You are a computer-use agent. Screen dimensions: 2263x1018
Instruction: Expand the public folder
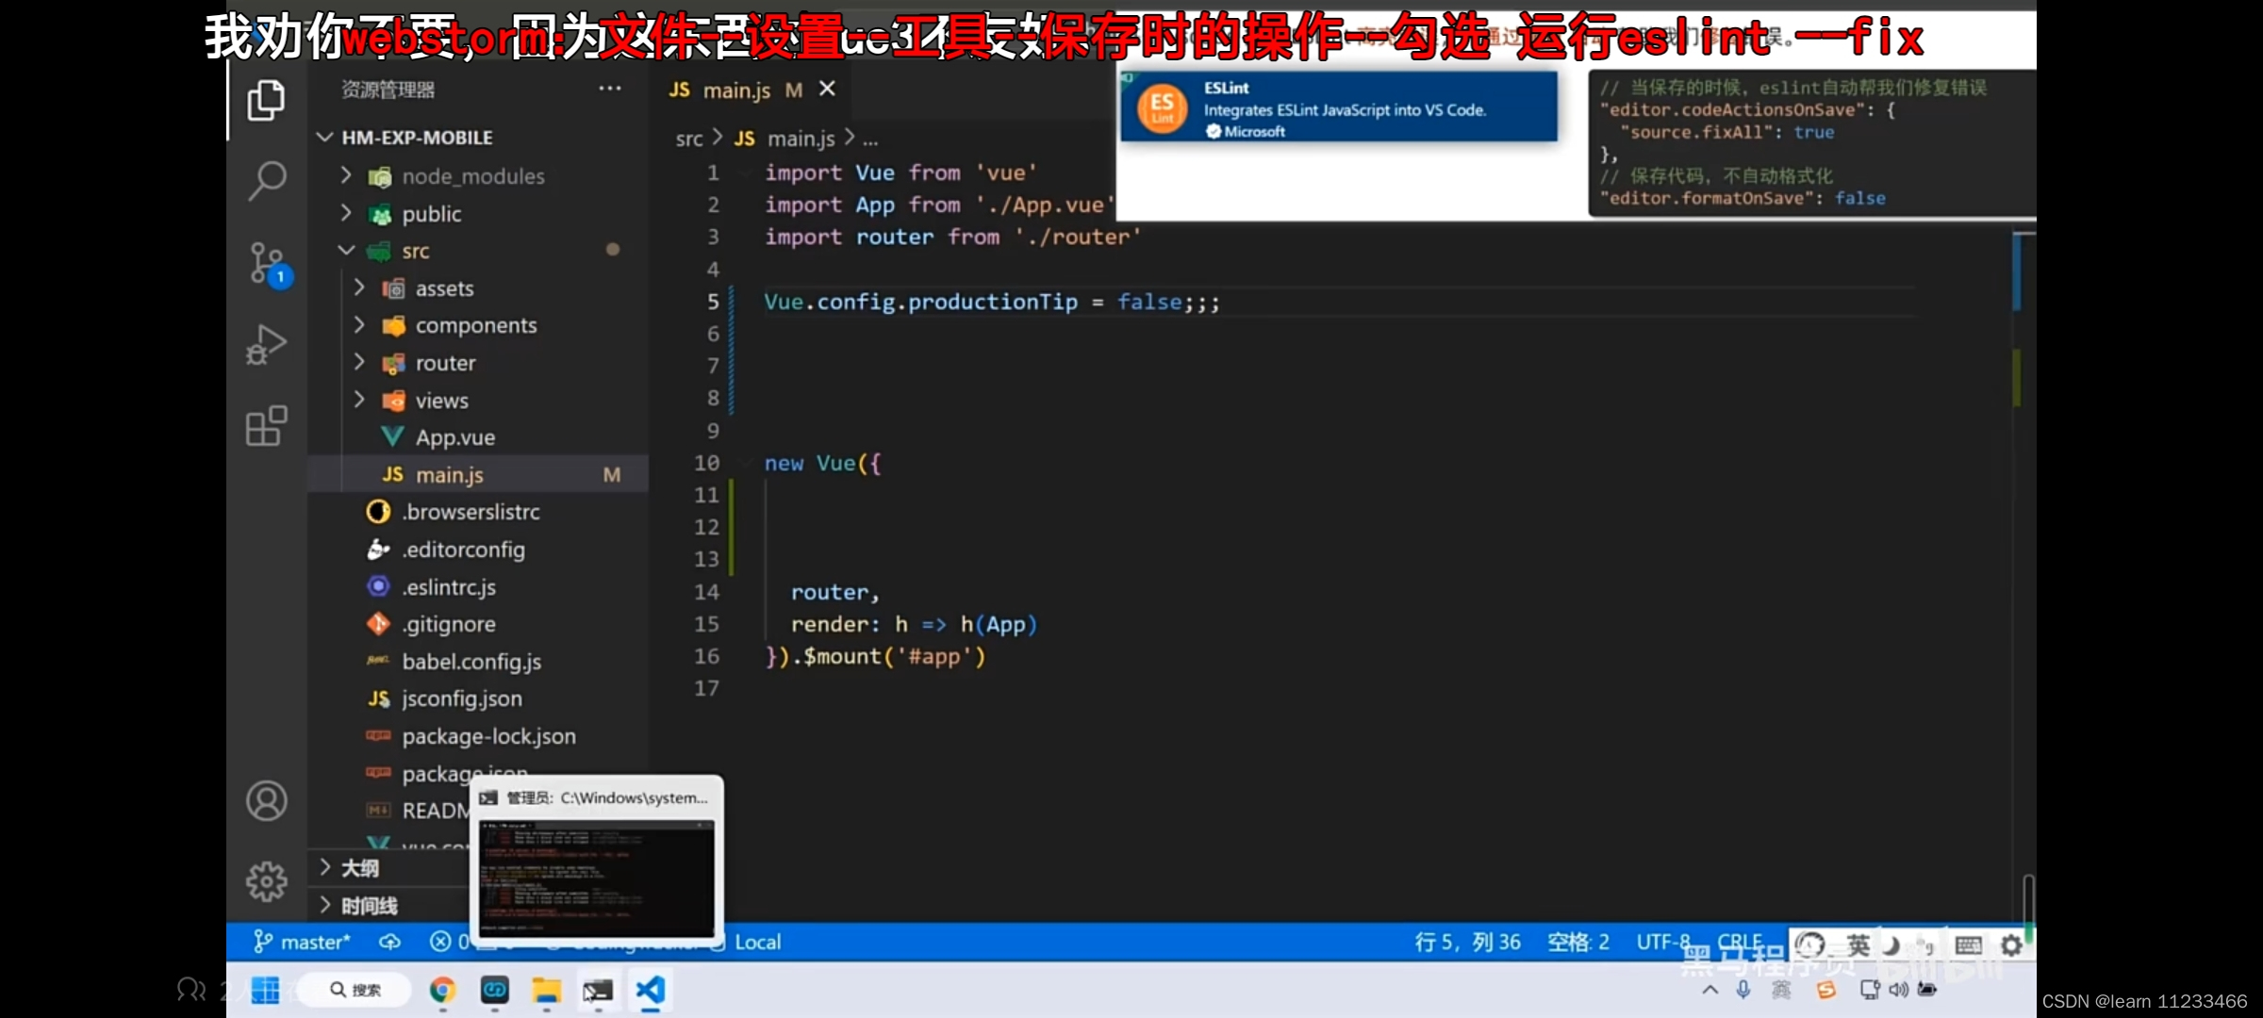coord(346,213)
